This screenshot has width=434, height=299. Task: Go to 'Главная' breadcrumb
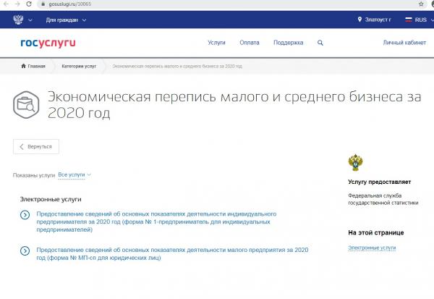click(x=37, y=66)
